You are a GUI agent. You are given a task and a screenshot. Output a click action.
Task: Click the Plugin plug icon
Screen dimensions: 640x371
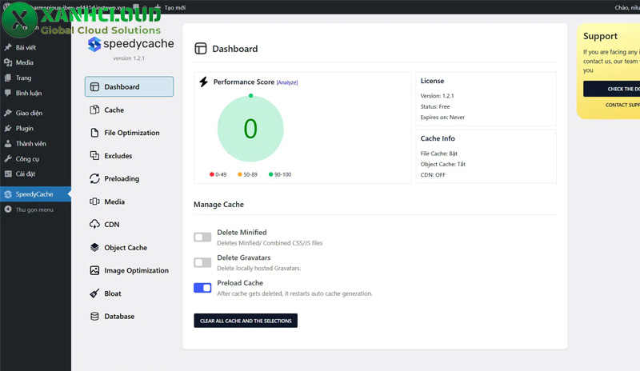pos(8,128)
